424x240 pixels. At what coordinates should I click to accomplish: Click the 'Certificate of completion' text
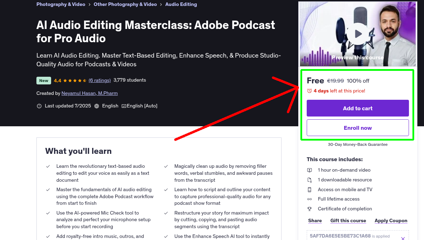(x=345, y=209)
